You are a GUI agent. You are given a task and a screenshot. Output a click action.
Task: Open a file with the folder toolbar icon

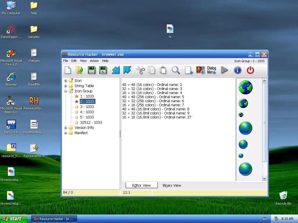pyautogui.click(x=79, y=70)
